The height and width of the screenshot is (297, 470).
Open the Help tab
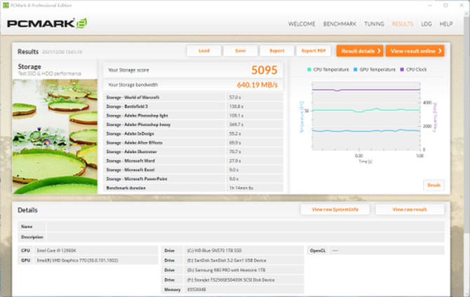[446, 24]
